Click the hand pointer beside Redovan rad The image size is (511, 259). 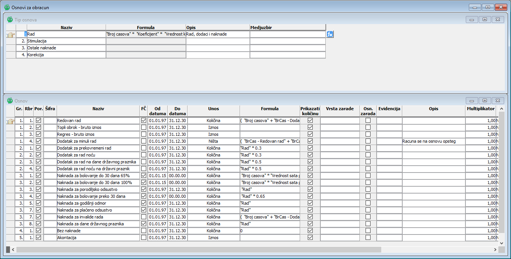coord(11,121)
